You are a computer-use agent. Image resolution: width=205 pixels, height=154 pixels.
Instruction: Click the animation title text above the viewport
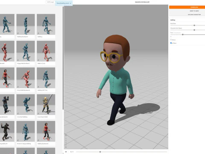click(x=142, y=2)
